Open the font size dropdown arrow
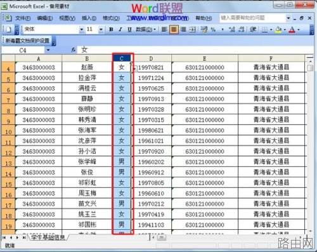The image size is (317, 252). point(101,29)
